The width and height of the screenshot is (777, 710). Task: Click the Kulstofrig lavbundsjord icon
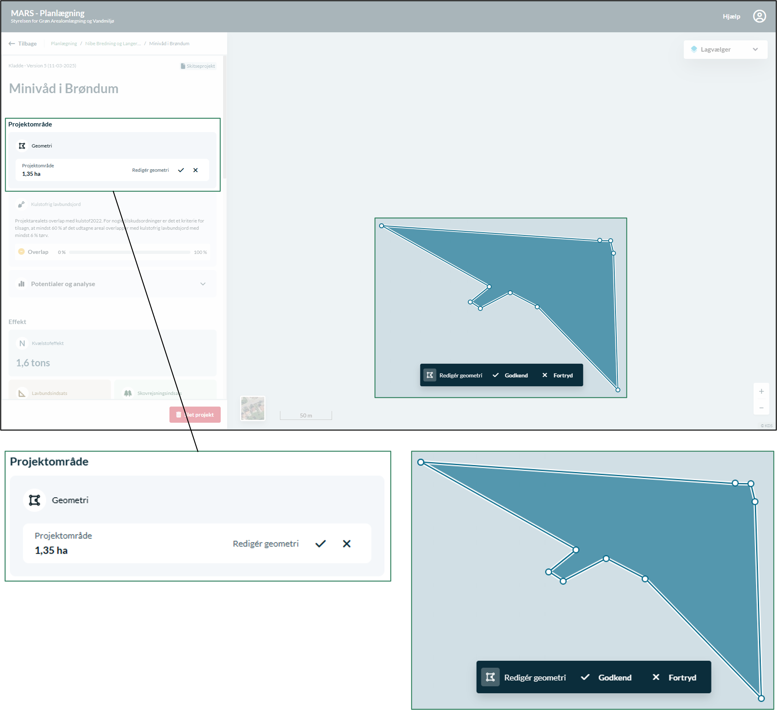pos(21,204)
